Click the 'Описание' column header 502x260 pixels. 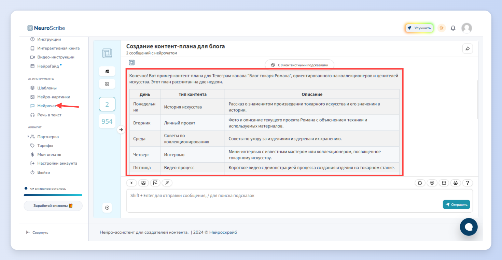click(312, 94)
